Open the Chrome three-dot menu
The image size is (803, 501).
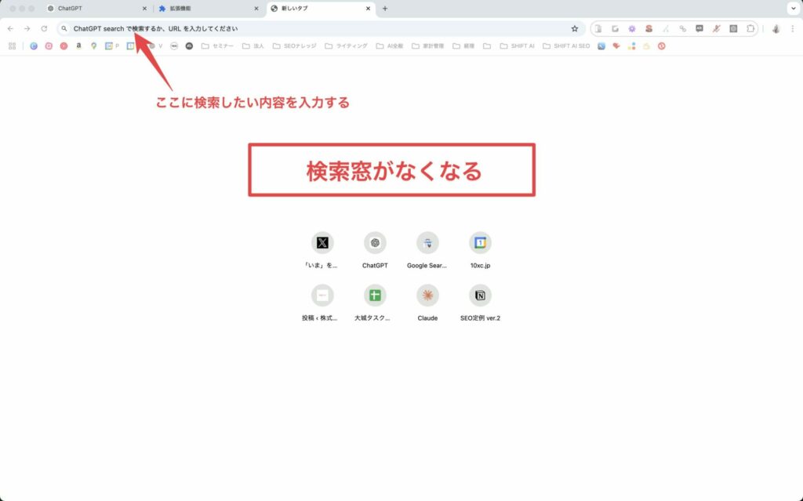[794, 27]
